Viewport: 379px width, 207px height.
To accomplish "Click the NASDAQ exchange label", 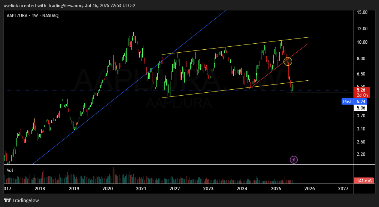I will 50,16.
